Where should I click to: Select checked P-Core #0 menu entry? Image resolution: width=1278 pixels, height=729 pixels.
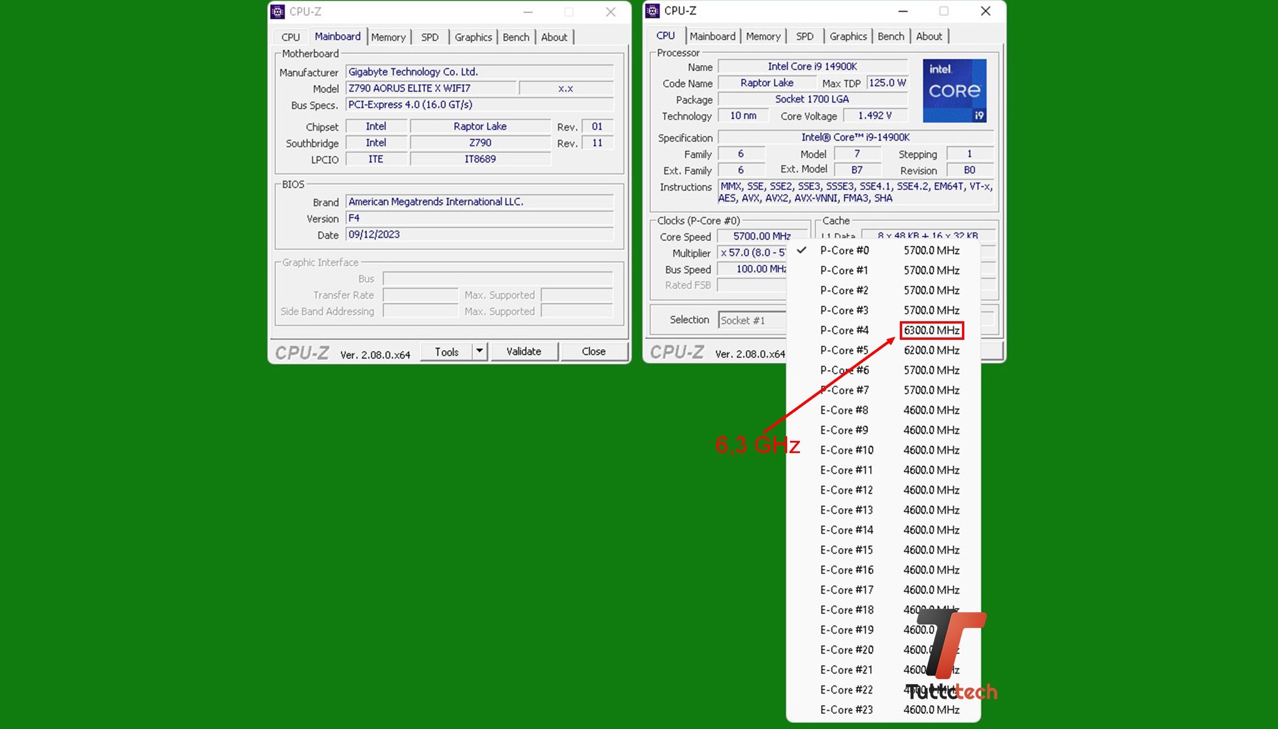coord(844,250)
